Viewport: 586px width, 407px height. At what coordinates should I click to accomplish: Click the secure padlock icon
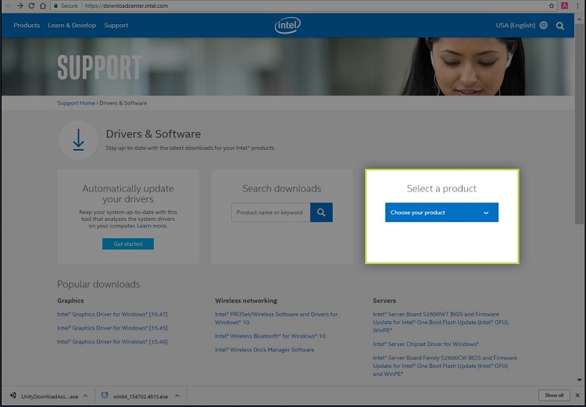[55, 5]
